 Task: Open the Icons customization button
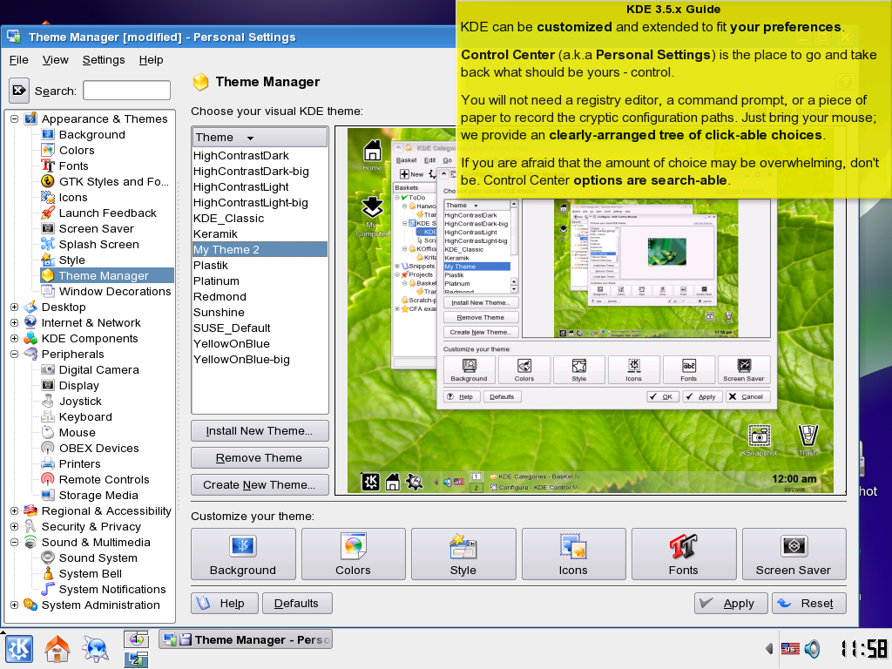click(573, 554)
